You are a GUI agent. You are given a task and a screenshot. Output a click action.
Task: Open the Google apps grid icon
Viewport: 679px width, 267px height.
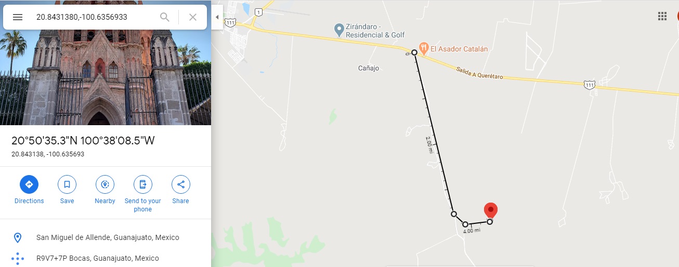[x=662, y=16]
